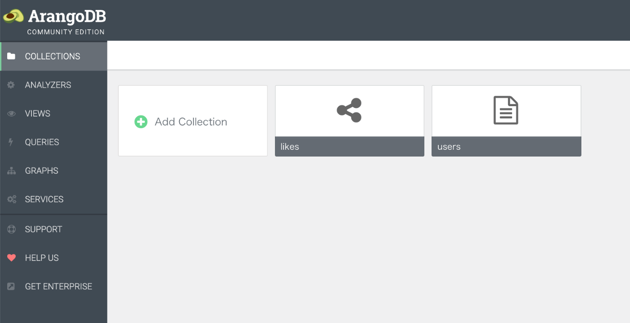This screenshot has width=630, height=323.
Task: Click the share-nodes edge icon on likes collection
Action: click(x=349, y=110)
